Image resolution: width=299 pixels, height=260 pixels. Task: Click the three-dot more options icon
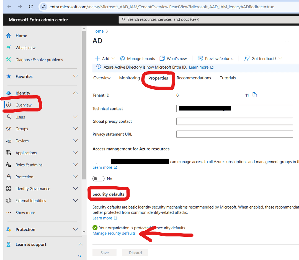[x=287, y=41]
